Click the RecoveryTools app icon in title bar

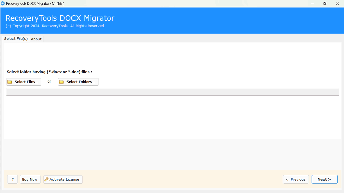tap(3, 3)
